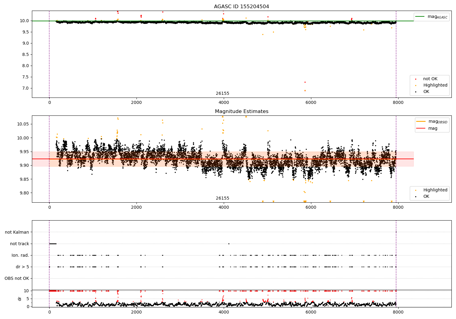Click bottom plot x-tick '6000'
Viewport: 456px width, 319px height.
311,312
